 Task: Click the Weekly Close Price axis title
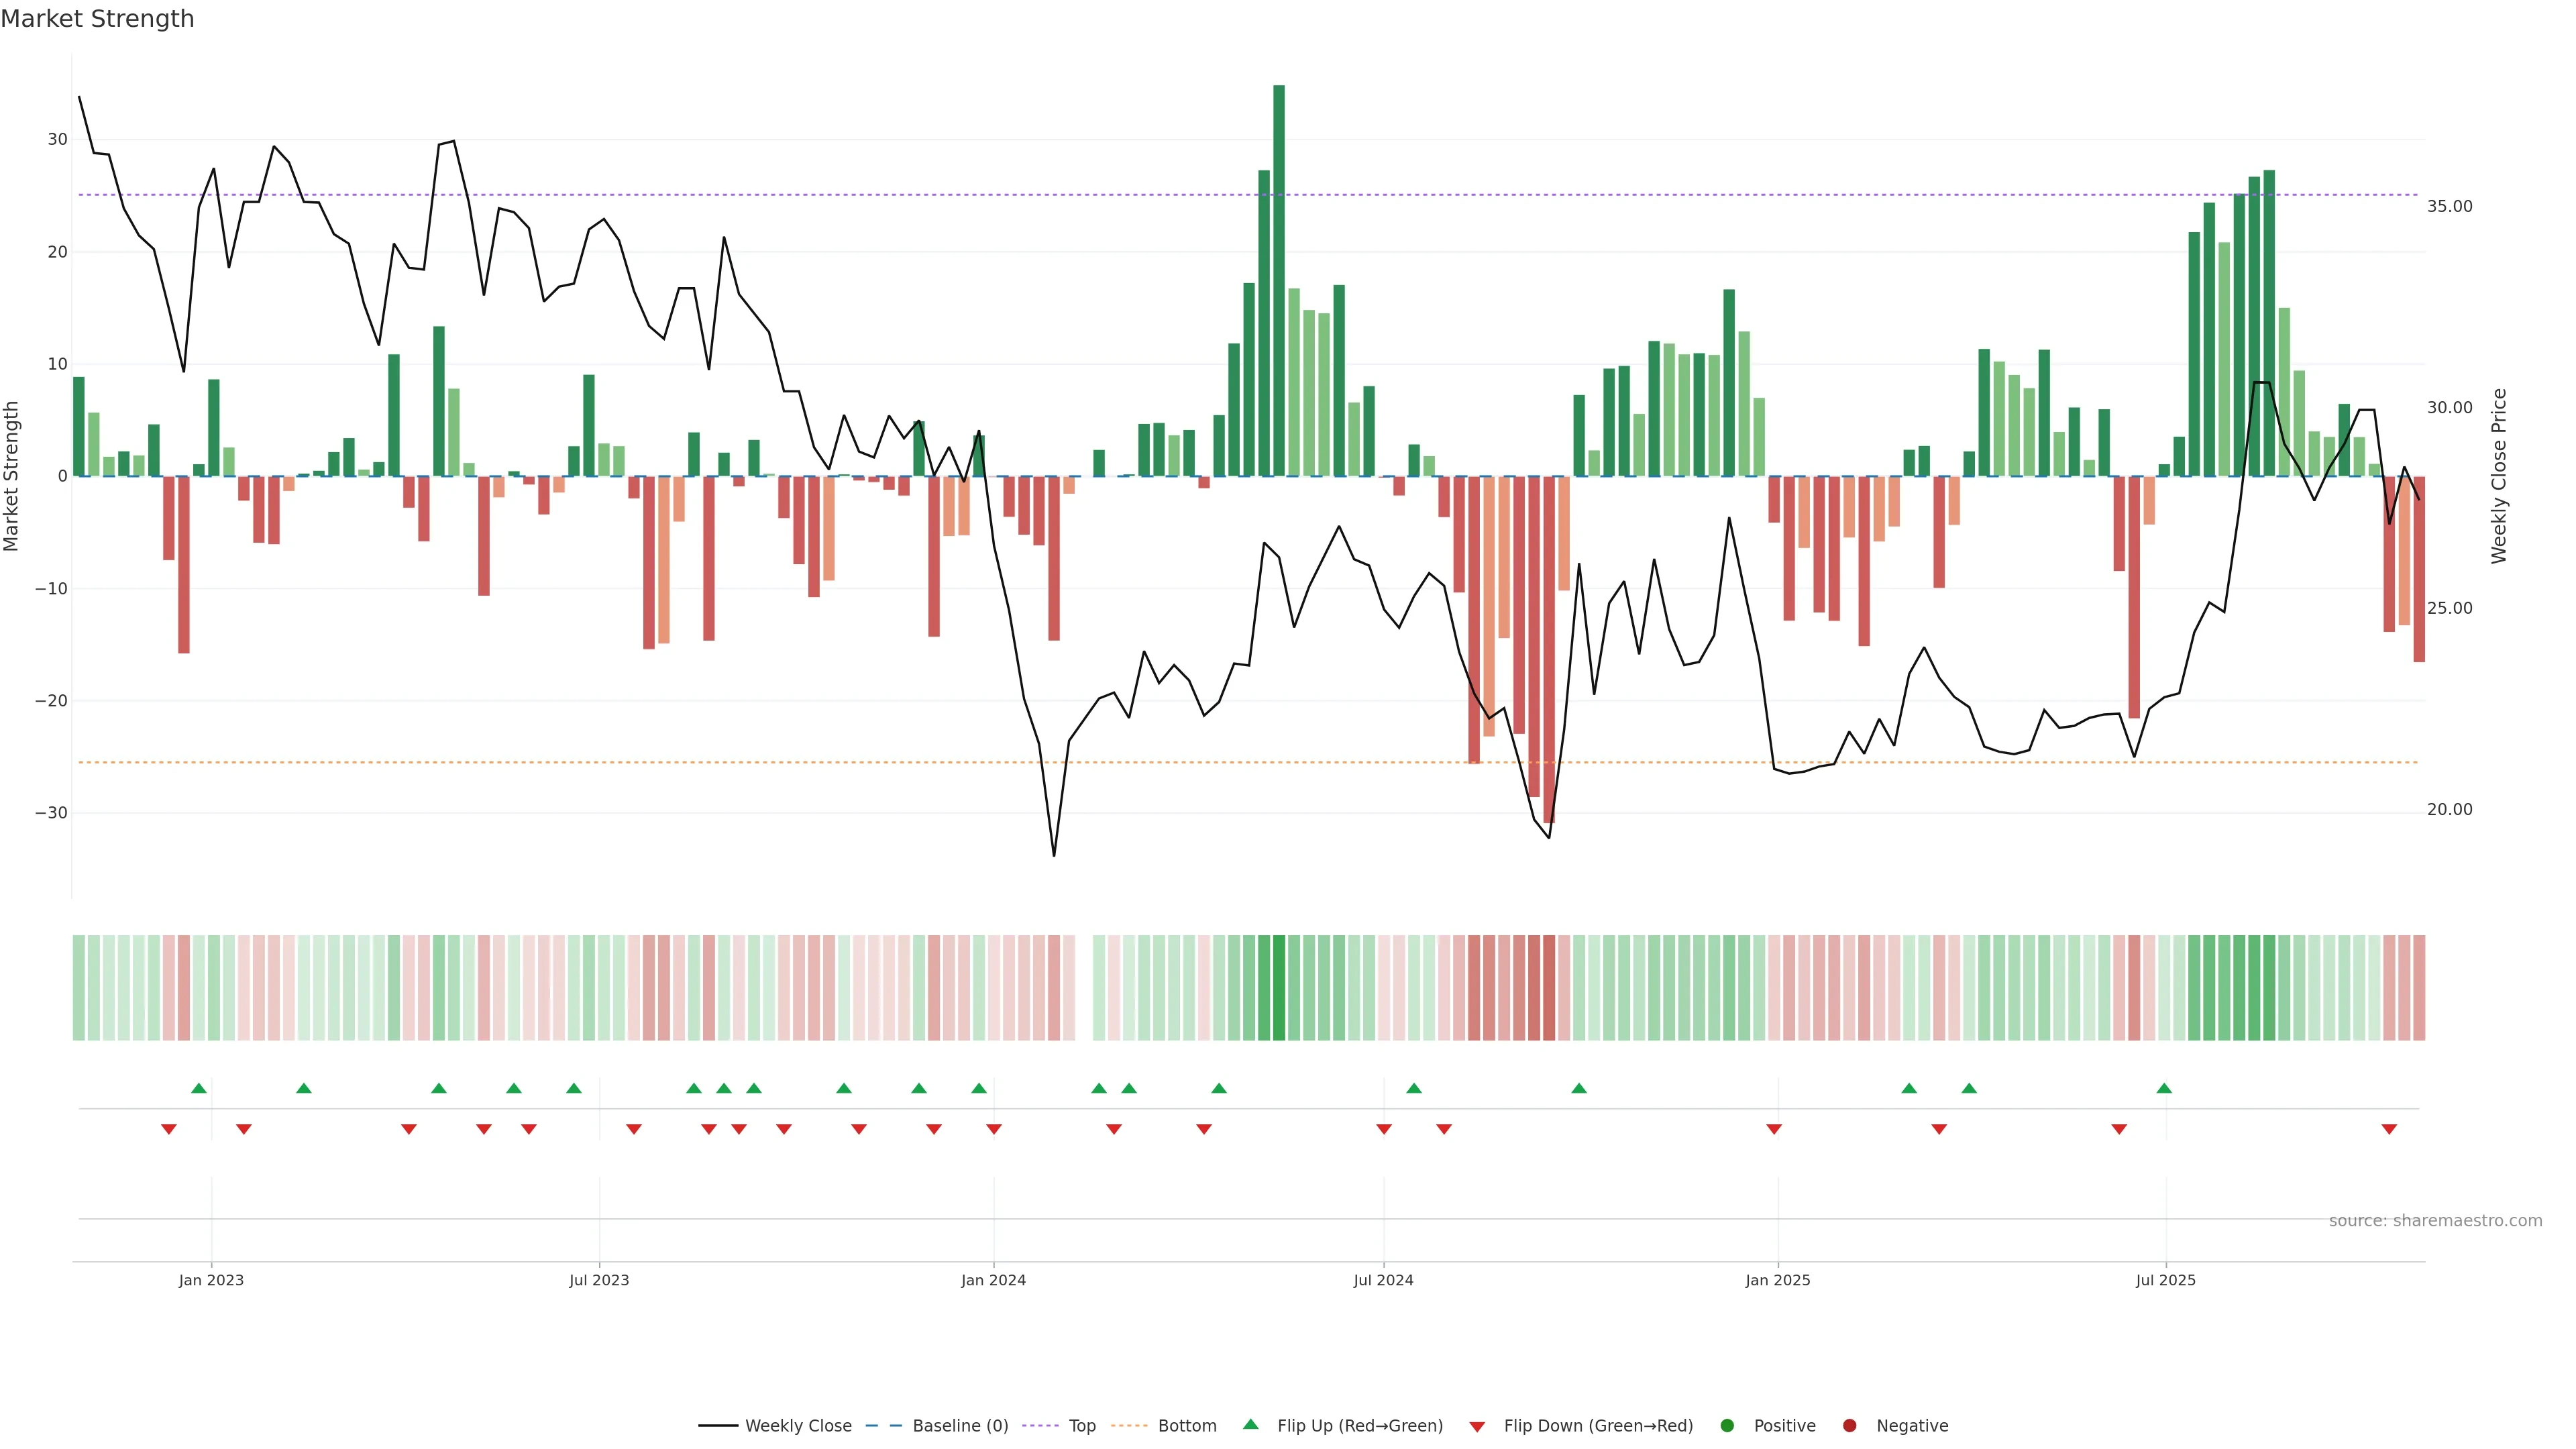(2499, 476)
